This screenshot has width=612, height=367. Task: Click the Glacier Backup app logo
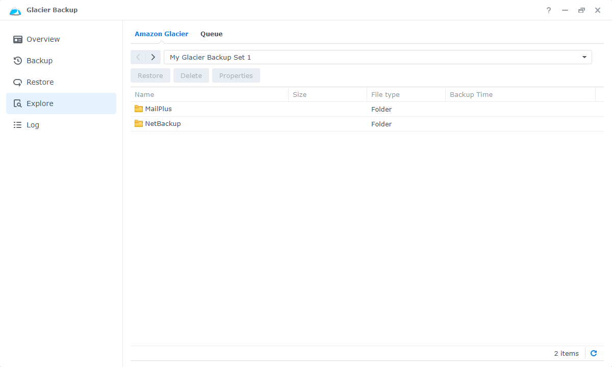click(x=15, y=10)
